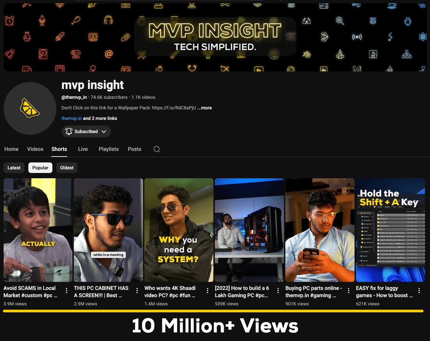Click the '939K views' label
The width and height of the screenshot is (430, 341).
(x=227, y=304)
